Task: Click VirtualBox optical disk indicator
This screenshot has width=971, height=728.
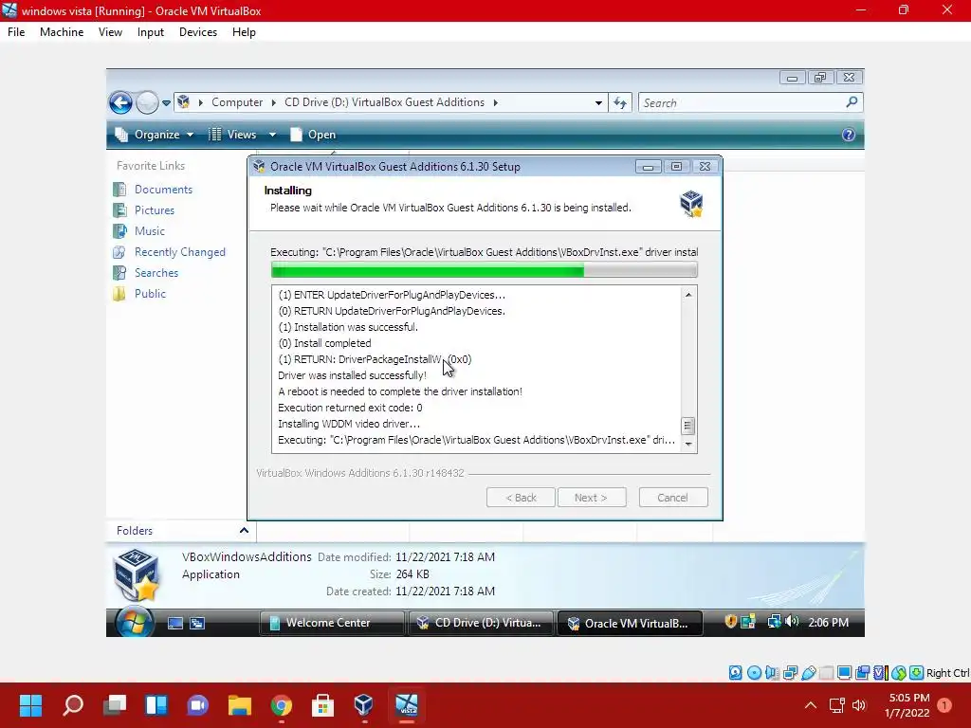Action: click(754, 673)
